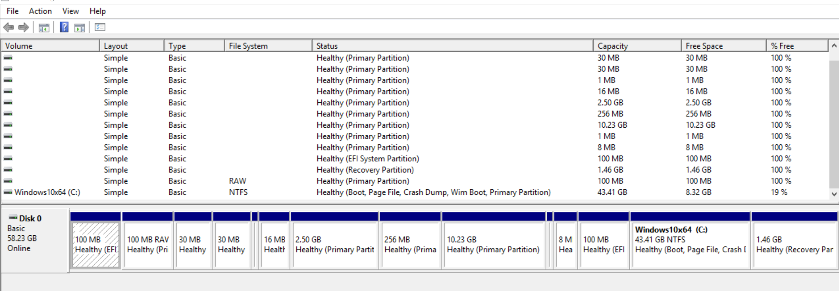839x291 pixels.
Task: Sort by the Volume column header
Action: click(x=50, y=46)
